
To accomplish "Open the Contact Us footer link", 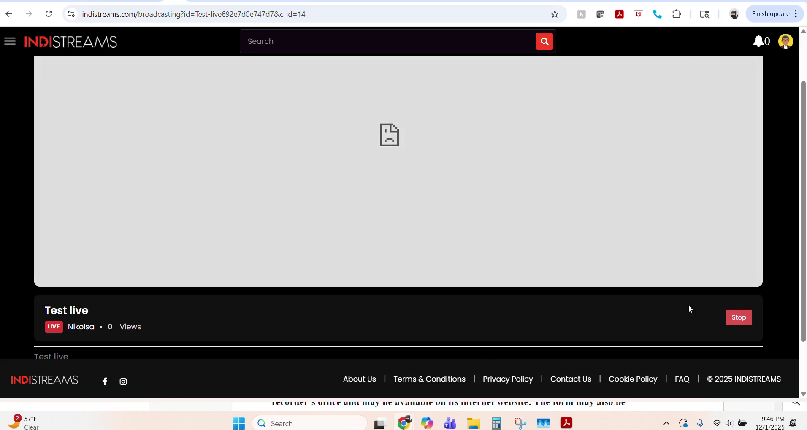I will tap(571, 379).
